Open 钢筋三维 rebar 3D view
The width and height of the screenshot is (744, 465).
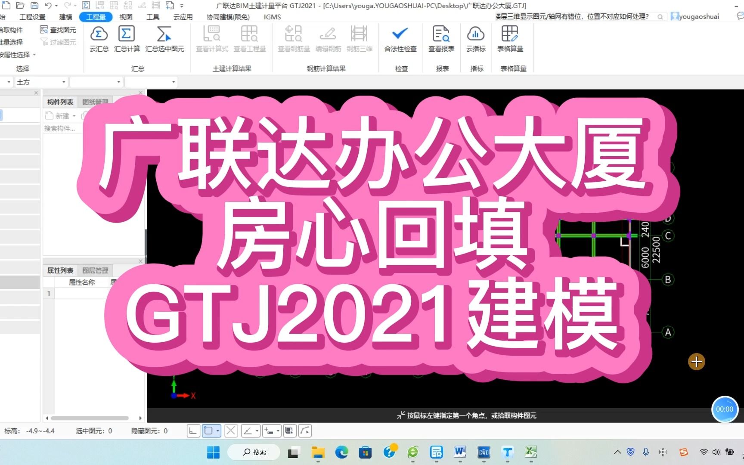pyautogui.click(x=360, y=39)
